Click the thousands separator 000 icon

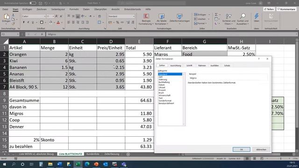[122, 22]
